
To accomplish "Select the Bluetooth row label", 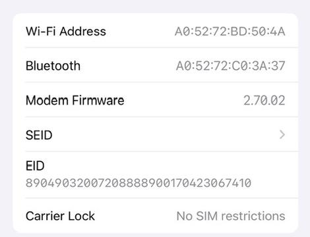I will pos(53,66).
